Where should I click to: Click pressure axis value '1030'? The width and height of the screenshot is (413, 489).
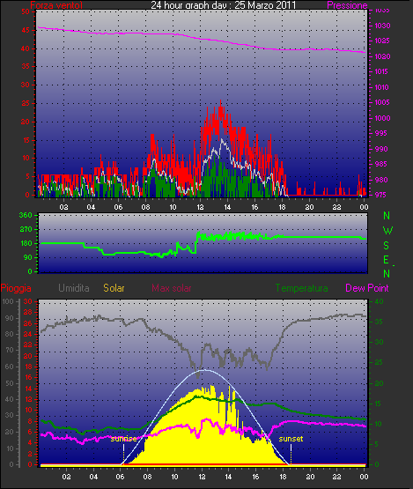pos(382,26)
